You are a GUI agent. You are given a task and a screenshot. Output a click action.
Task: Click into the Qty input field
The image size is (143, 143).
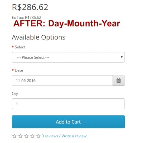point(68,104)
